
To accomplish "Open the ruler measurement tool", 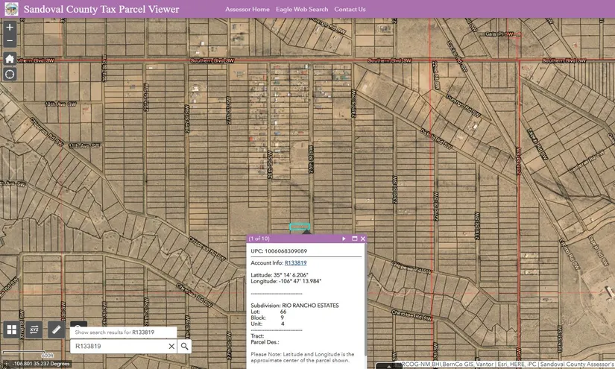I will click(56, 329).
